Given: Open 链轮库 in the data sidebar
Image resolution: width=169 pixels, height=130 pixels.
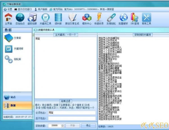Looking at the screenshot, I should click(13, 59).
